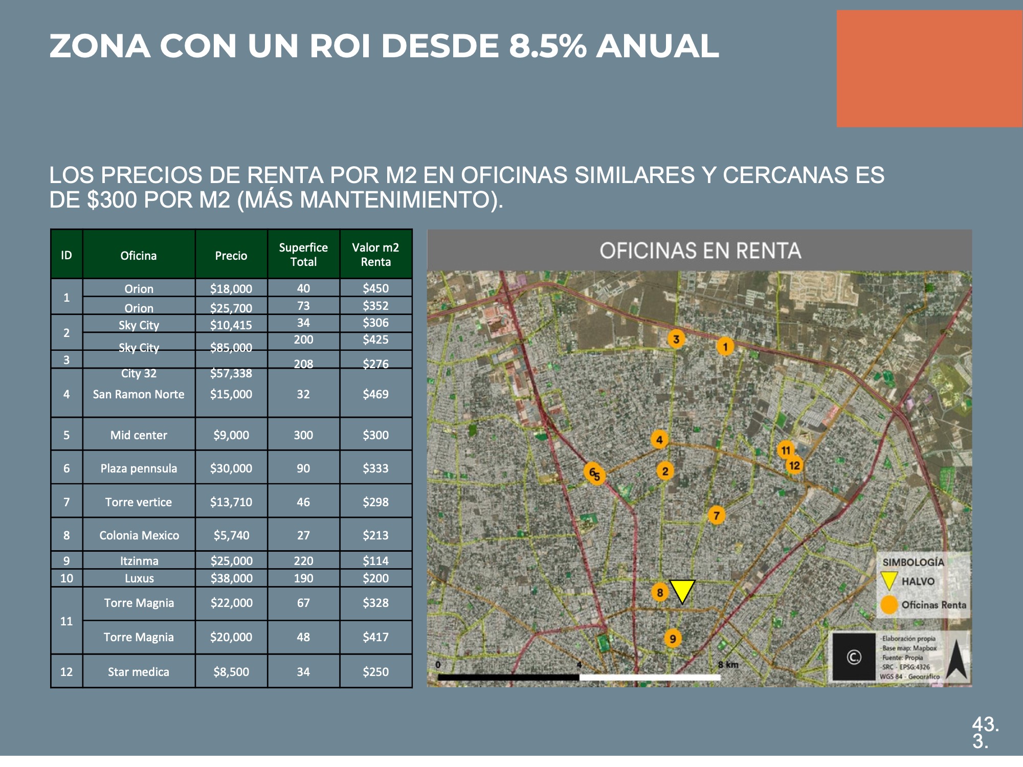Click the 'Oficinas Renta' legend label

click(x=934, y=605)
